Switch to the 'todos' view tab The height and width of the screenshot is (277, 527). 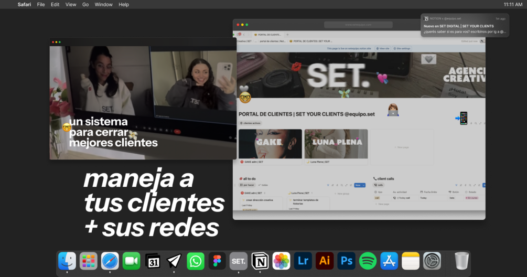coord(263,185)
